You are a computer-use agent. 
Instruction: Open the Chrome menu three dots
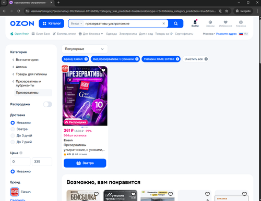coord(257,11)
